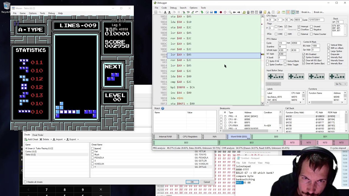
Task: Click Cancel button in Cheats window
Action: click(207, 182)
